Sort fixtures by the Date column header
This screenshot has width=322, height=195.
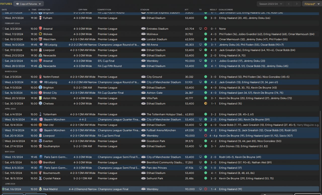[x=5, y=10]
